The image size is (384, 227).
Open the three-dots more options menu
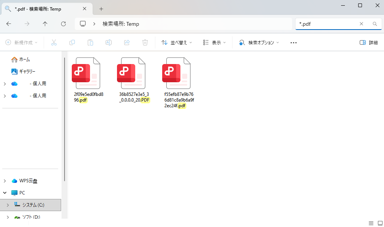pyautogui.click(x=293, y=43)
